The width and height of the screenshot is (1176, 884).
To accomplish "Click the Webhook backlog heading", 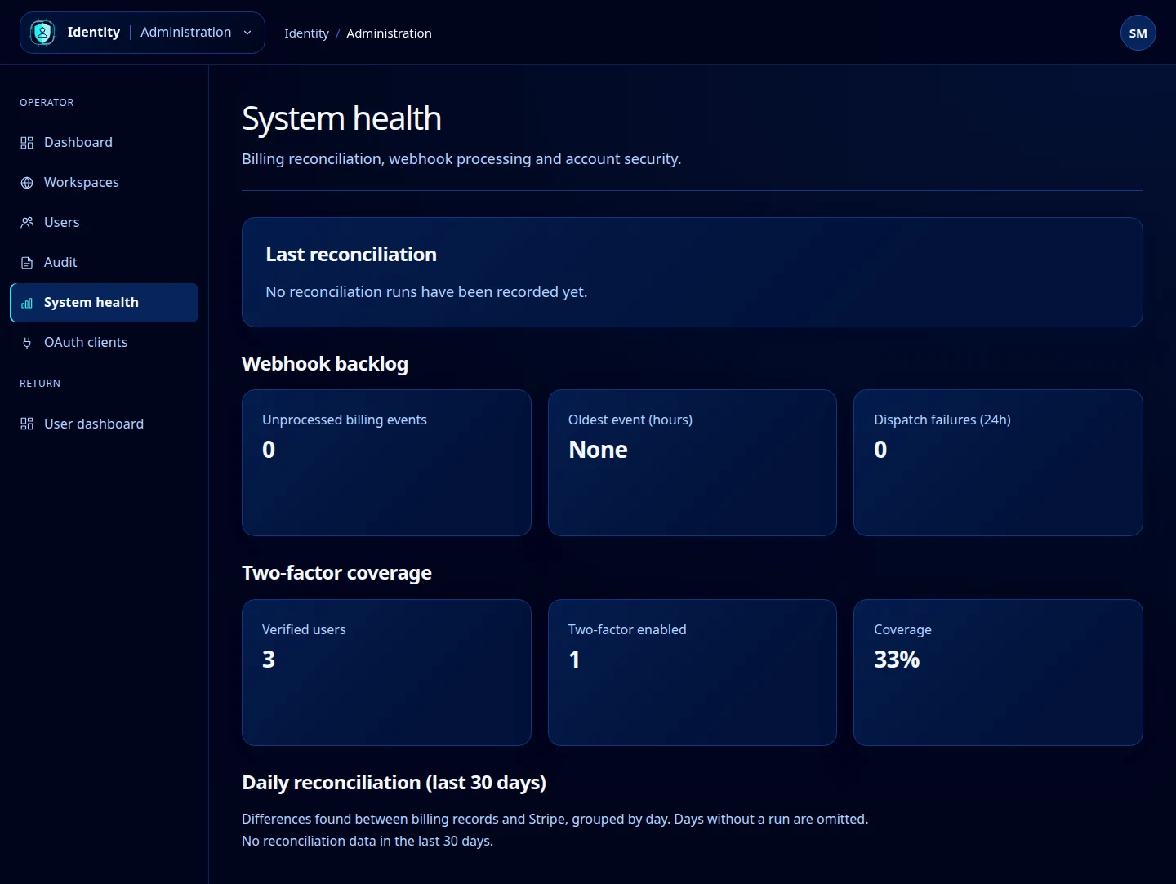I will pyautogui.click(x=325, y=364).
